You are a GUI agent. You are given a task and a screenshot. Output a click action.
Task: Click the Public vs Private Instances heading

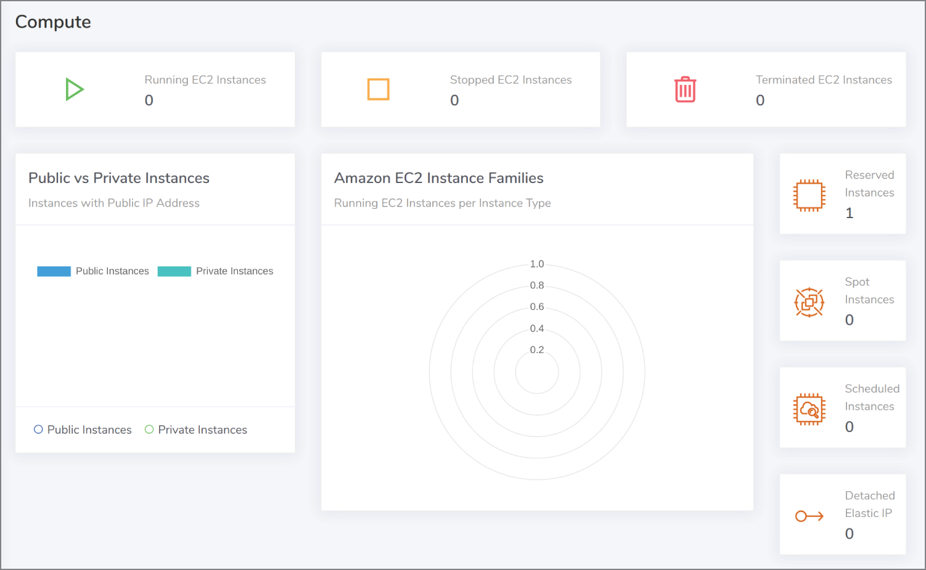pos(119,178)
